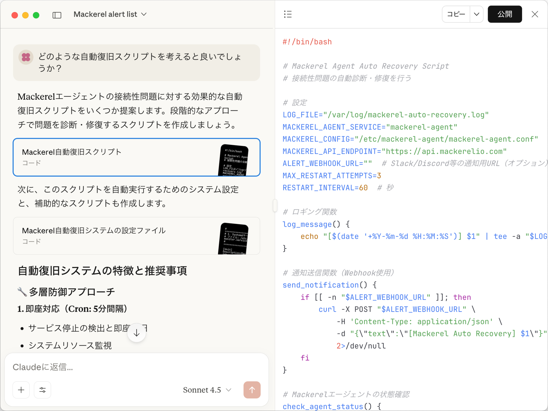Click the user question message bubble
The image size is (548, 411).
pos(140,62)
